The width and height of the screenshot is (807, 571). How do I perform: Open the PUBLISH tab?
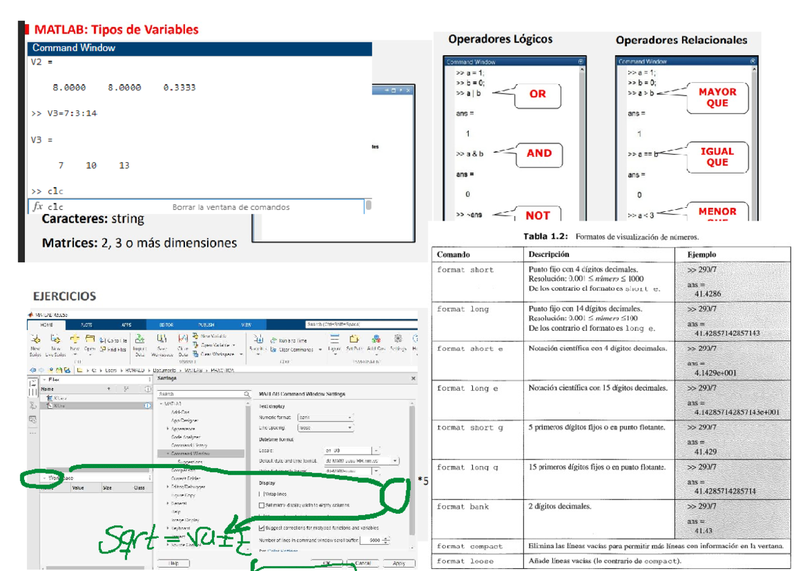tap(206, 325)
